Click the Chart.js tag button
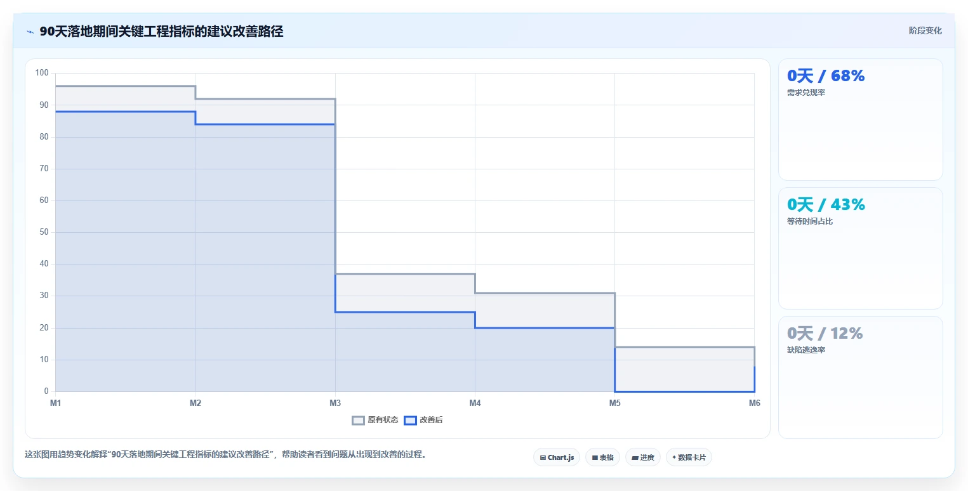 (x=557, y=457)
